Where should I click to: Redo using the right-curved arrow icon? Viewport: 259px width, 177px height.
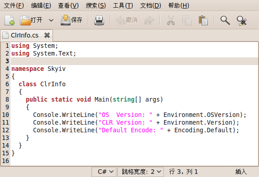[x=149, y=20]
